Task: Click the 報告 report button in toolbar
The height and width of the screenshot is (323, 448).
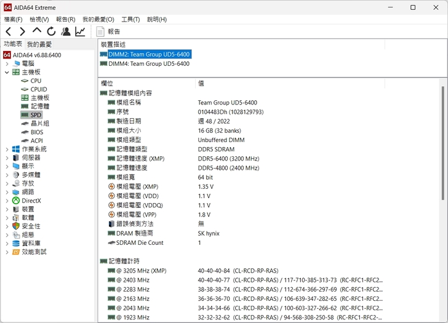Action: pyautogui.click(x=108, y=31)
